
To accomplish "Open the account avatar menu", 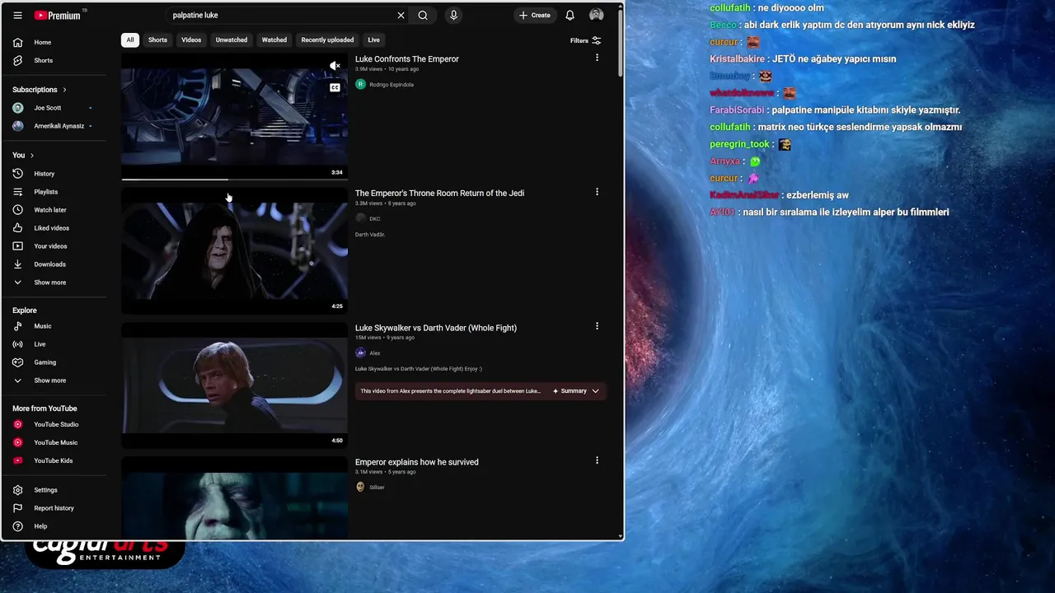I will point(596,15).
